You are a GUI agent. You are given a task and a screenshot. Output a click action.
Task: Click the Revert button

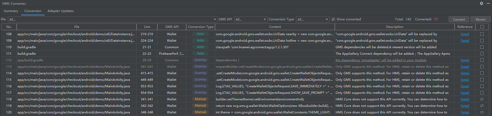(x=480, y=19)
